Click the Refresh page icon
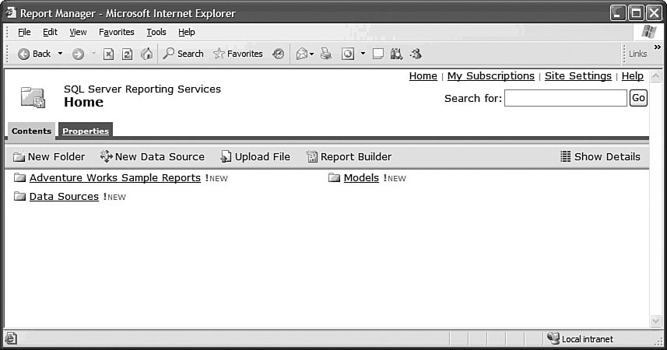The height and width of the screenshot is (350, 667). coord(127,54)
